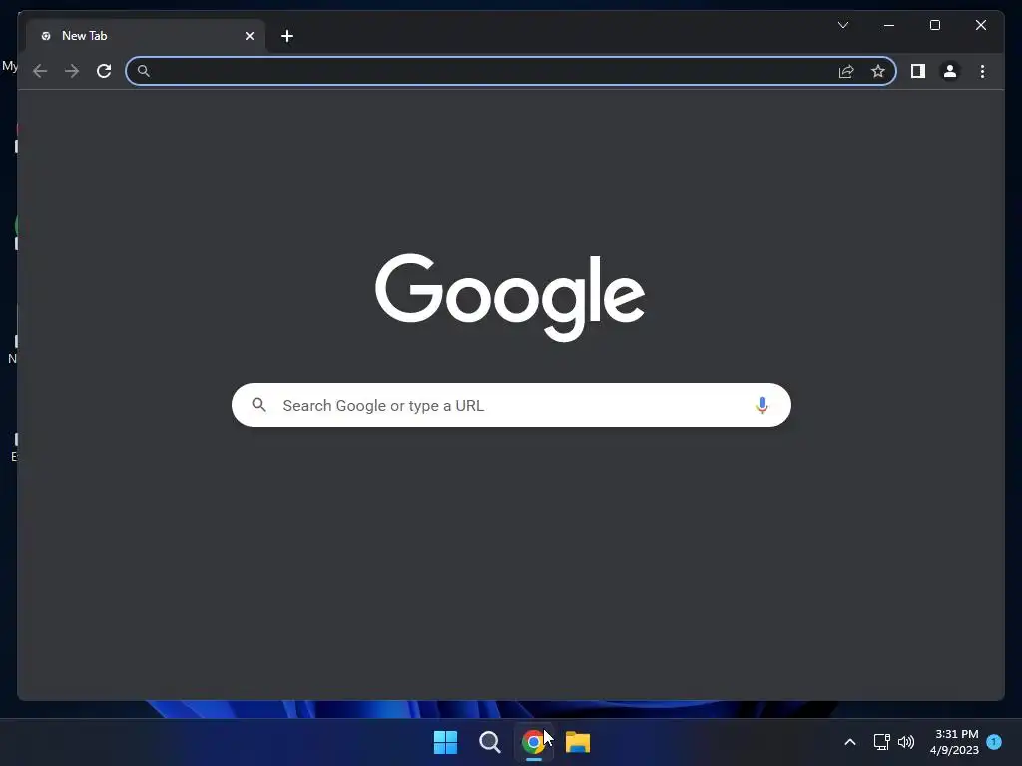Select the New Tab tab

(x=146, y=36)
